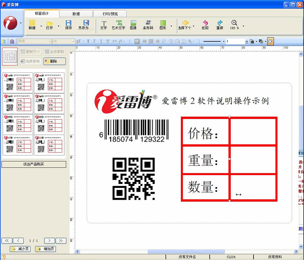Click the help question mark status icon
This screenshot has width=304, height=260.
coord(3,257)
